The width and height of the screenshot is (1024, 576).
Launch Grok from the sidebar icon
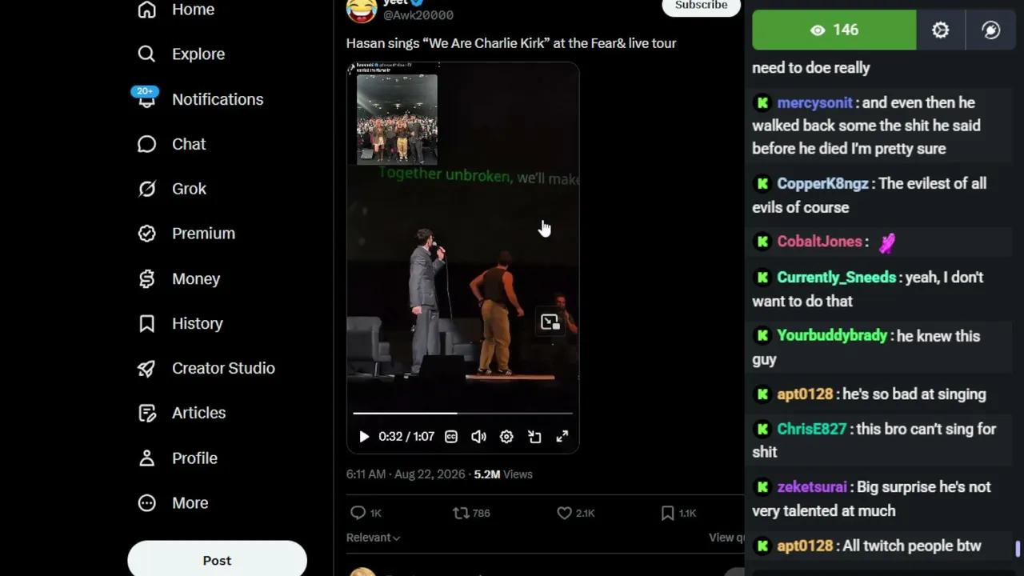(x=146, y=189)
